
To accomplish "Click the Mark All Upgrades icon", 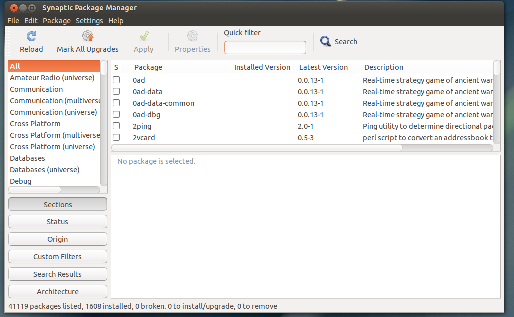I will [88, 36].
